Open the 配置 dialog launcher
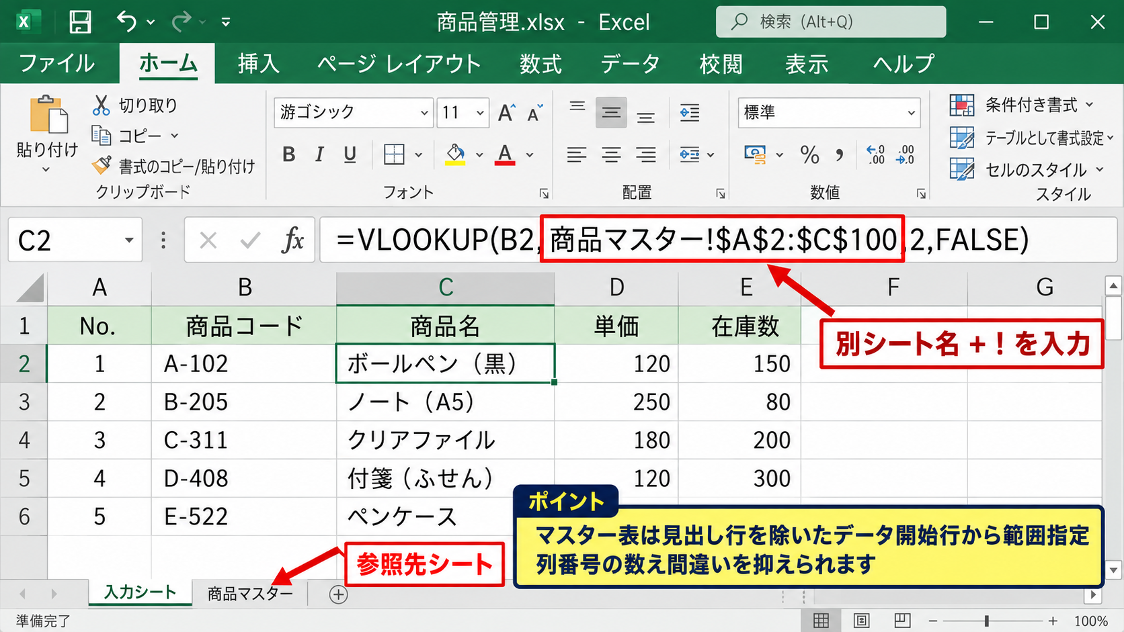The height and width of the screenshot is (632, 1124). pos(721,193)
